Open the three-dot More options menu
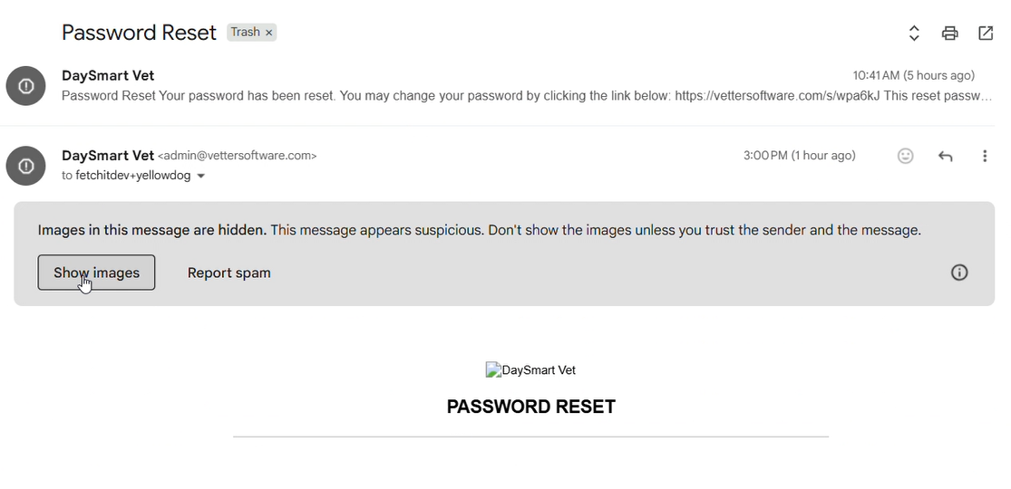Viewport: 1011px width, 489px height. coord(985,156)
